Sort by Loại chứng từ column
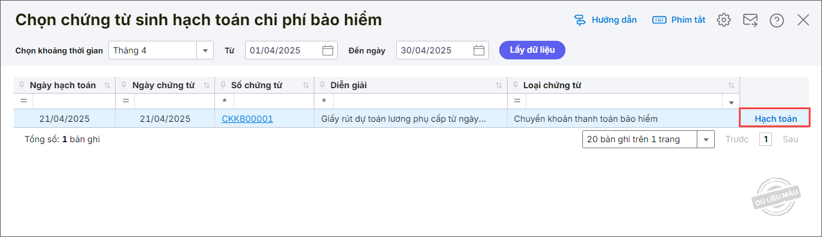Image resolution: width=822 pixels, height=237 pixels. coord(731,85)
